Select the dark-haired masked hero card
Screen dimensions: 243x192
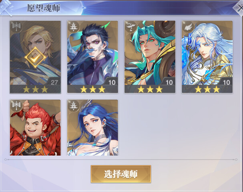click(x=92, y=57)
